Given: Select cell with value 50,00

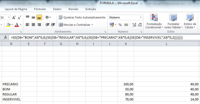Looking at the screenshot, I should click(x=126, y=89).
